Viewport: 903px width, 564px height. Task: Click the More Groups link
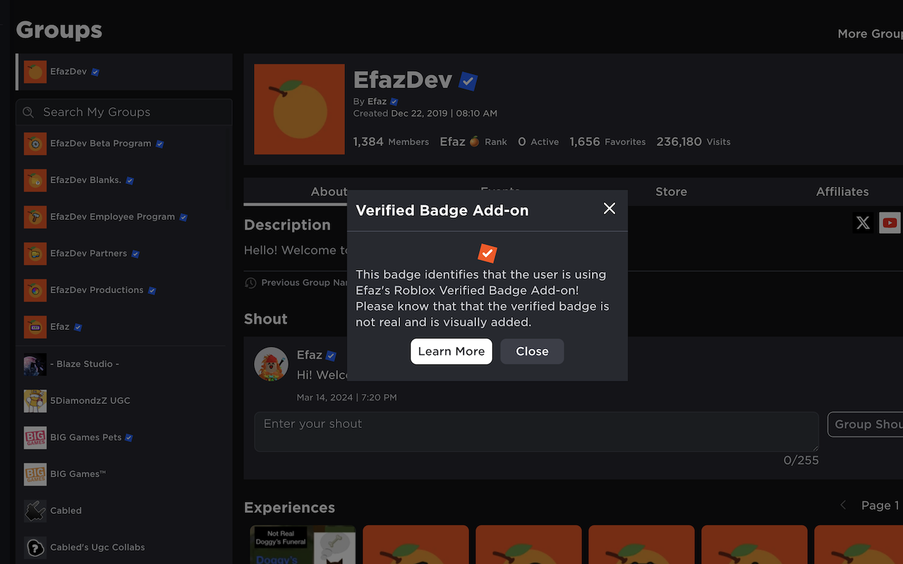[870, 34]
